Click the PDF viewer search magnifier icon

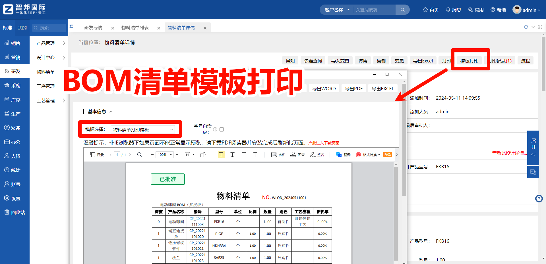pos(139,155)
